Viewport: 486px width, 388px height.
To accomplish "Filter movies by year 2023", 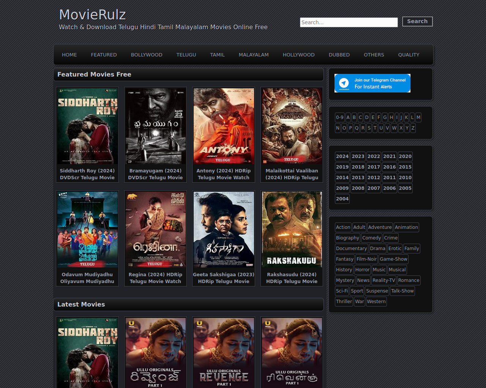I will 358,156.
